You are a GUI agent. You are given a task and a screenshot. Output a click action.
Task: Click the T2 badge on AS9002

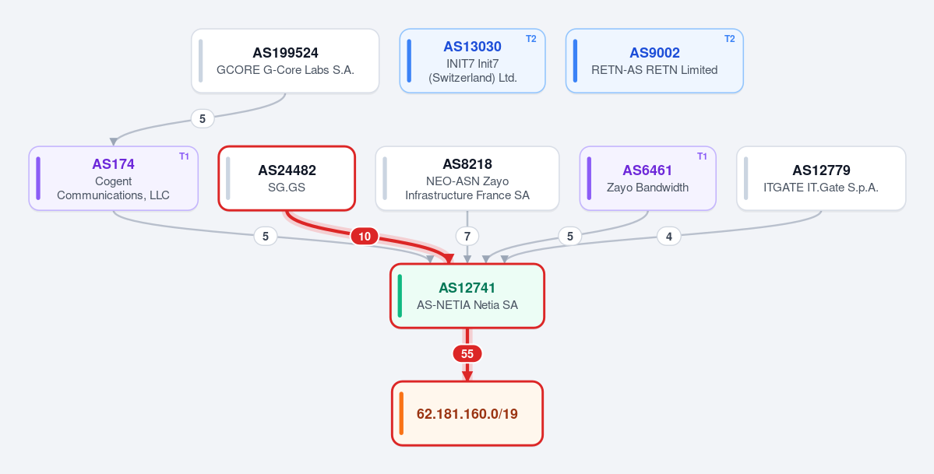(x=730, y=39)
